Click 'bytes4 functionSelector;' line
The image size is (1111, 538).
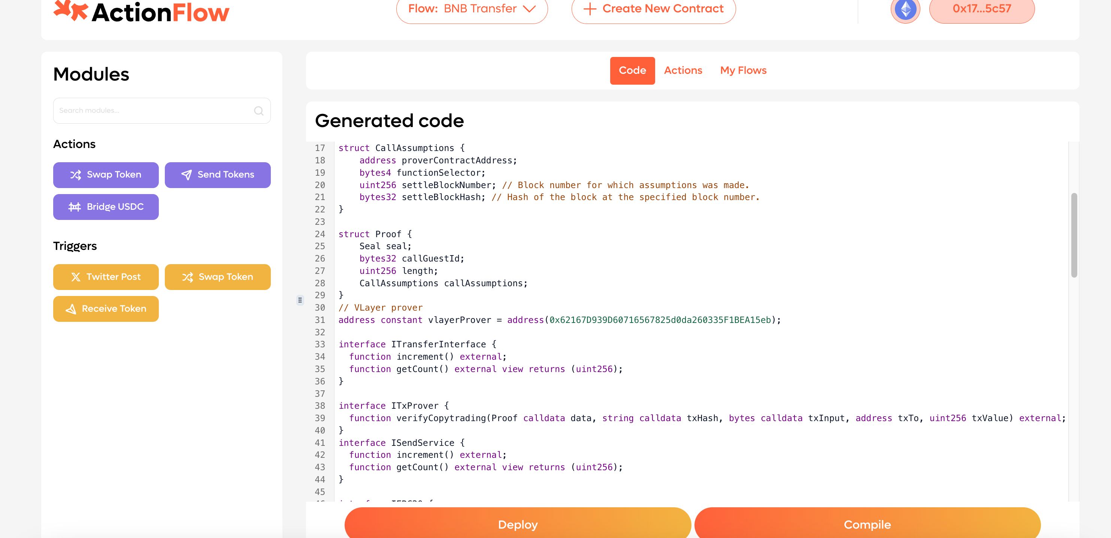[422, 173]
